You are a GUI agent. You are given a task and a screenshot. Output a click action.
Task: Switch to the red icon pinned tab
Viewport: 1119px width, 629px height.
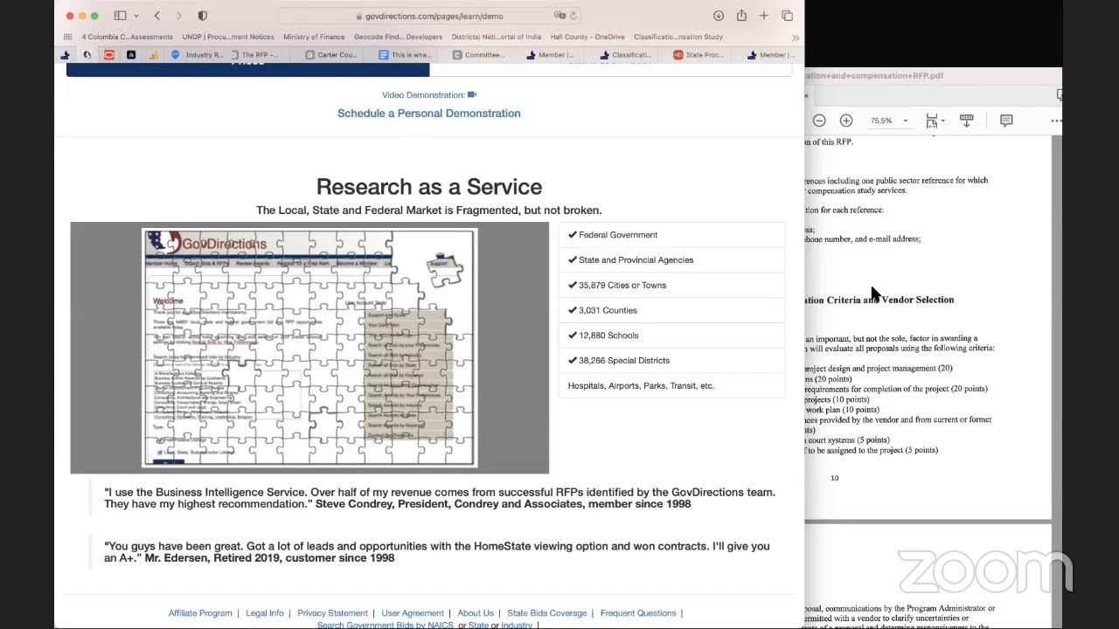(108, 55)
